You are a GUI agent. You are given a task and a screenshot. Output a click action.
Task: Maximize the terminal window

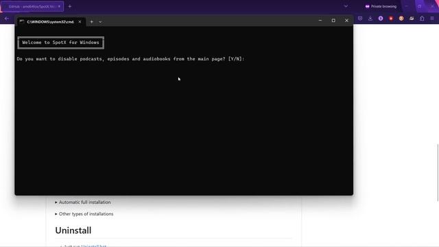(x=333, y=21)
